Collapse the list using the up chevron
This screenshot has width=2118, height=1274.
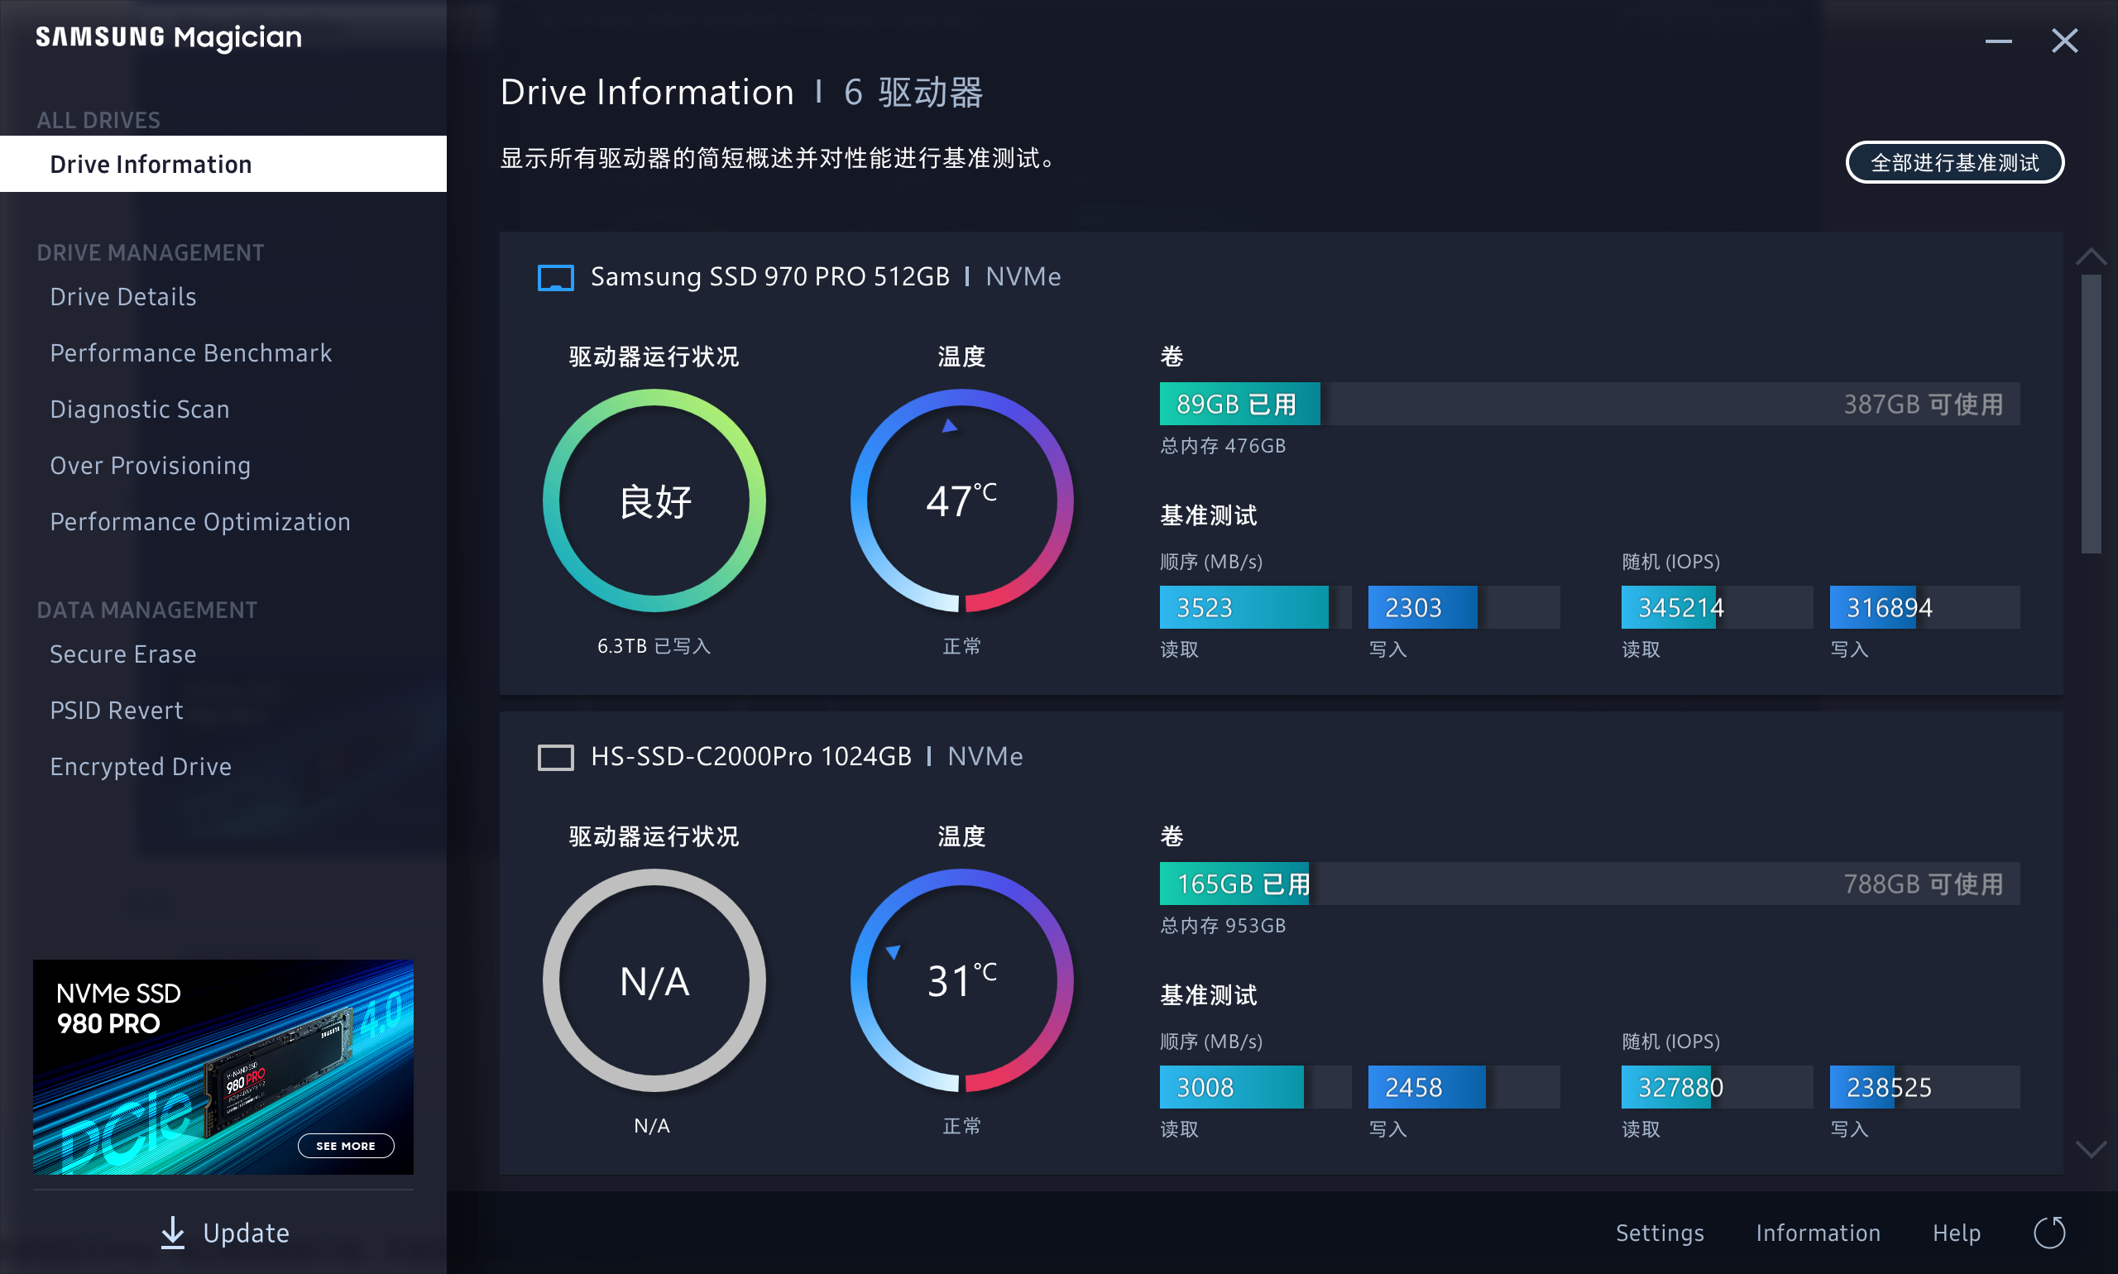point(2092,254)
